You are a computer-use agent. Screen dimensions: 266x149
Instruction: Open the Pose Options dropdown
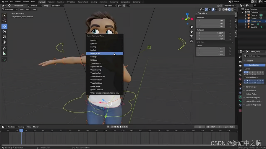230,6
